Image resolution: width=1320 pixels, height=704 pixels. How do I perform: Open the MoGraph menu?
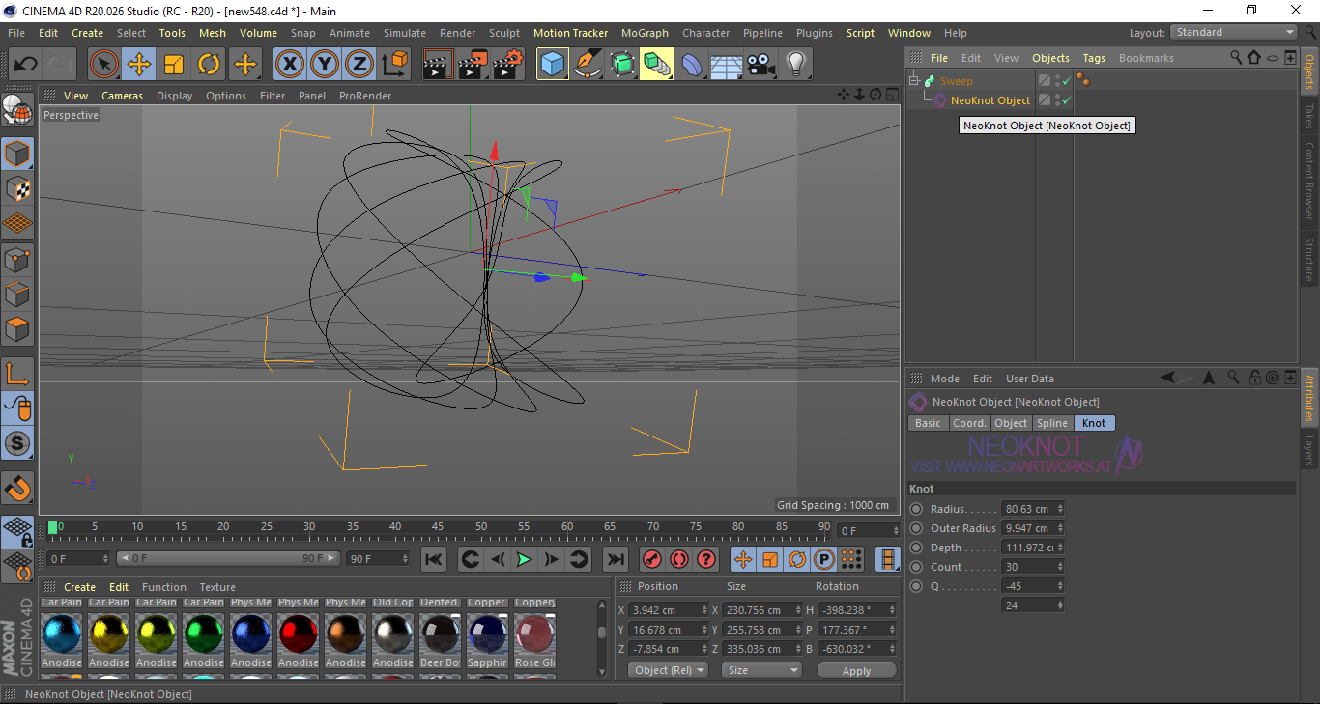(645, 33)
